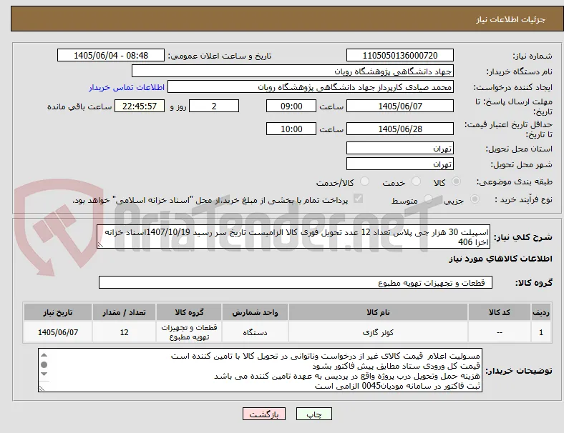
Task: Click the کد کالا column header
Action: tap(500, 312)
